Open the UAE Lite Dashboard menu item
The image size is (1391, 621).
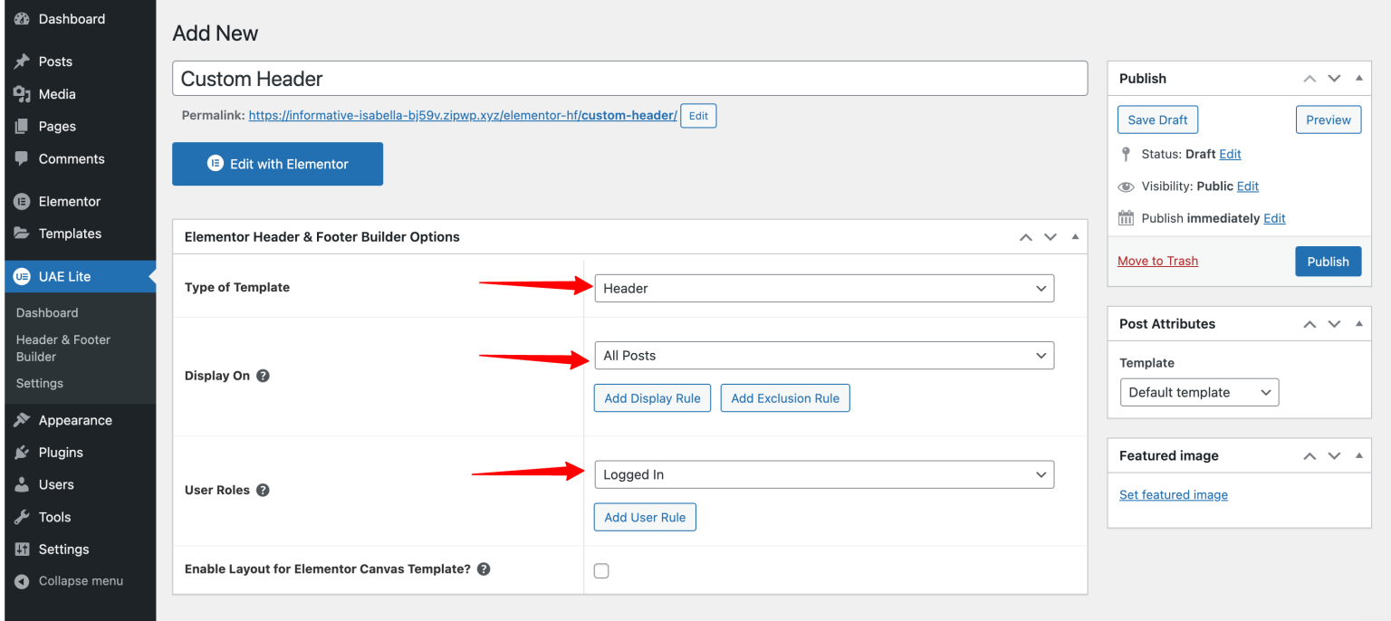[x=47, y=312]
